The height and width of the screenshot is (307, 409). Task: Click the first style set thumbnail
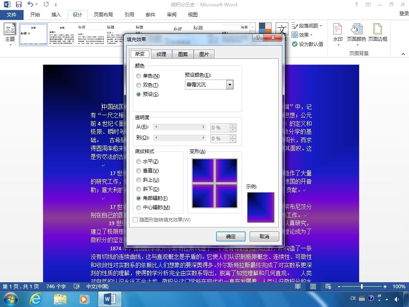coord(34,34)
